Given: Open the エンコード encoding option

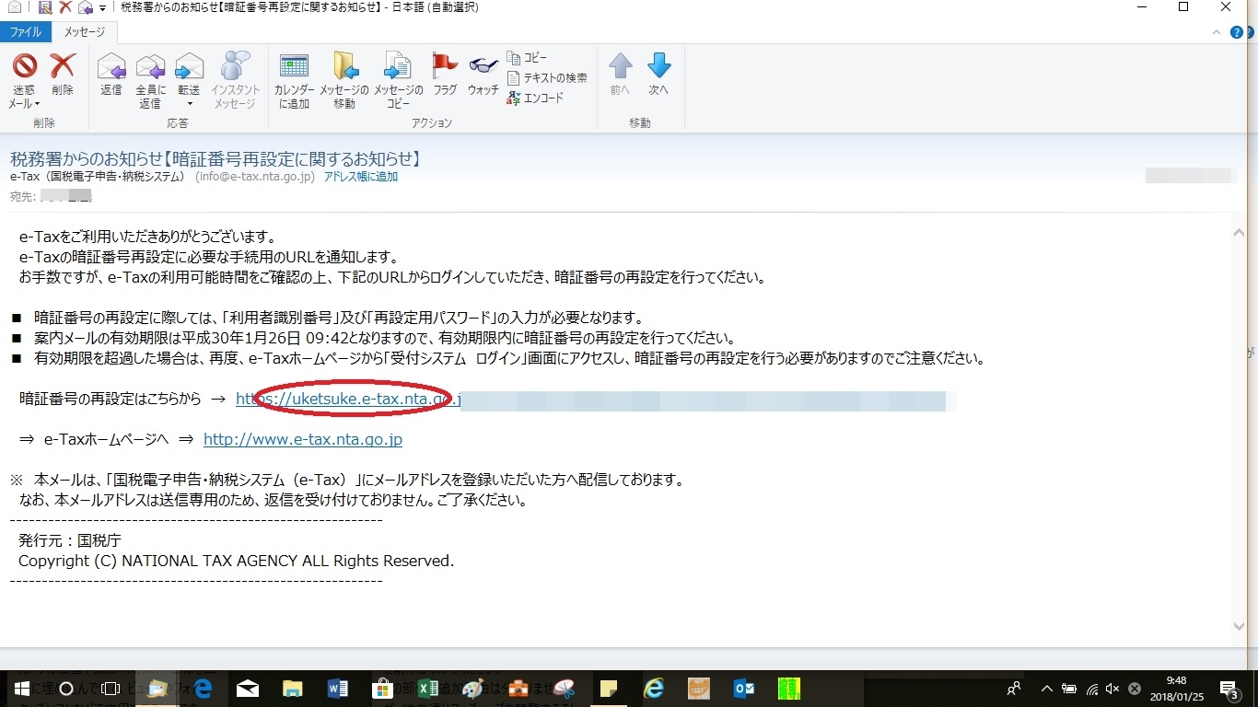Looking at the screenshot, I should (535, 98).
